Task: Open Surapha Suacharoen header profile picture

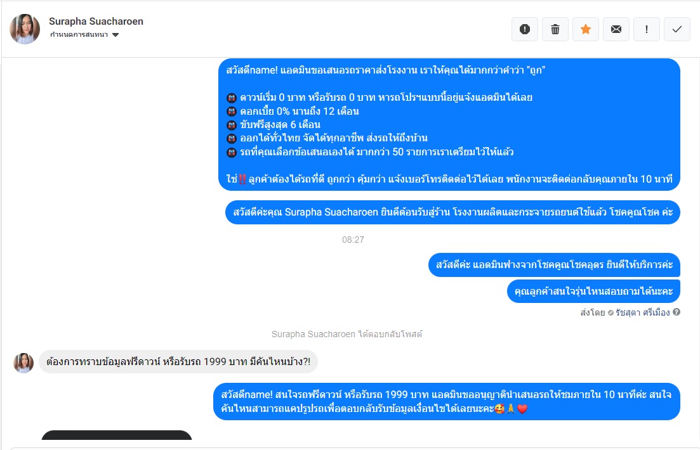Action: coord(25,29)
